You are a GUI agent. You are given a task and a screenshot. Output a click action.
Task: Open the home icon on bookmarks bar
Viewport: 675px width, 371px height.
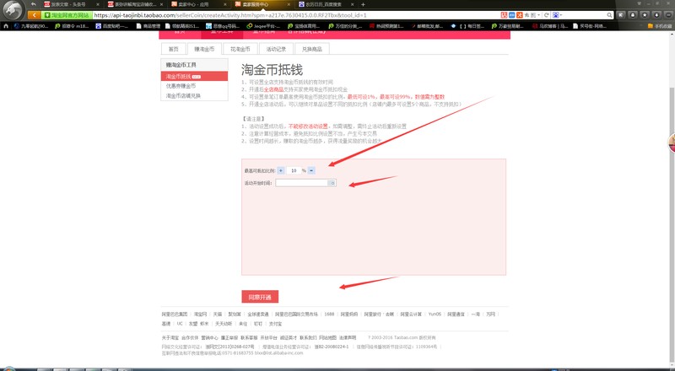[6, 26]
